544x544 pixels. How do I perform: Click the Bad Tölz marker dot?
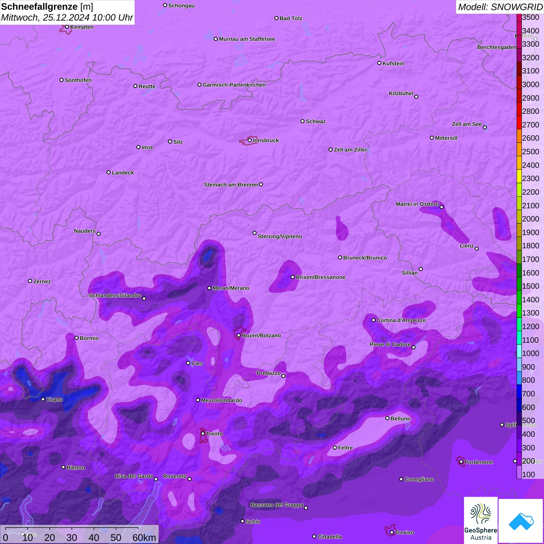click(x=276, y=18)
